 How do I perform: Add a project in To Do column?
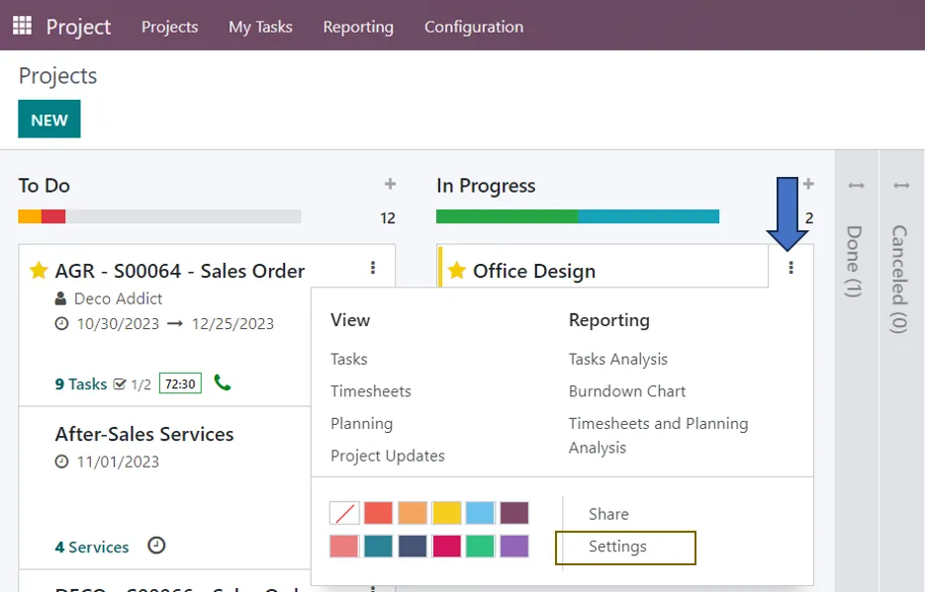[x=390, y=184]
